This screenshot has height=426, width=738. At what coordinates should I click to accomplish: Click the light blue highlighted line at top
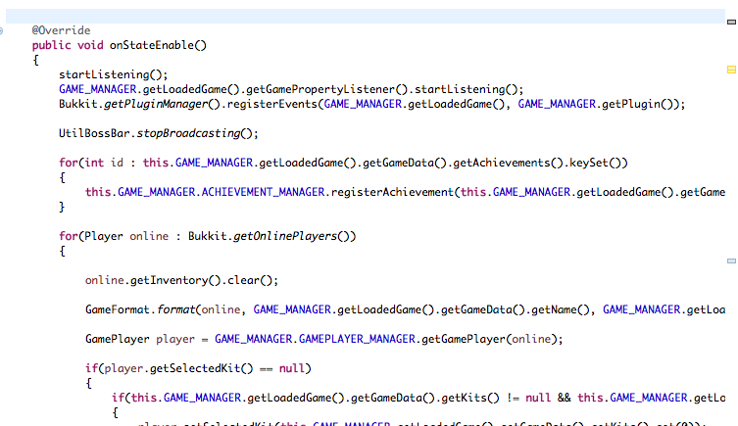coord(366,16)
